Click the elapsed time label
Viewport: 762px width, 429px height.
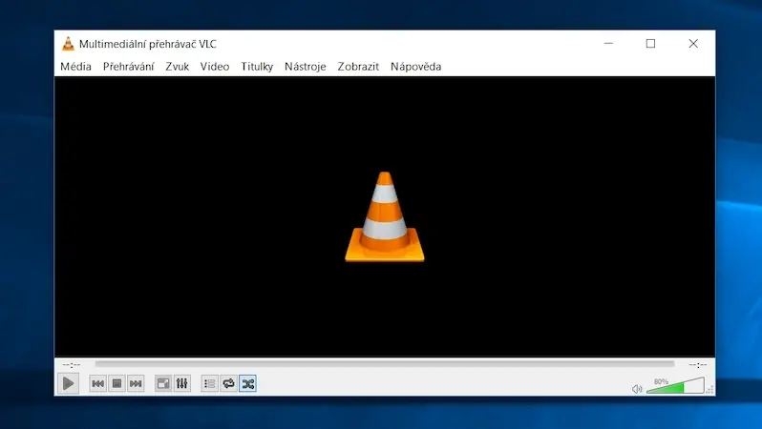pos(72,364)
